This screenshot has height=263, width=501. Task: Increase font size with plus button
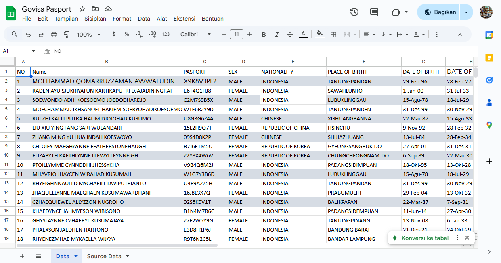tap(249, 35)
